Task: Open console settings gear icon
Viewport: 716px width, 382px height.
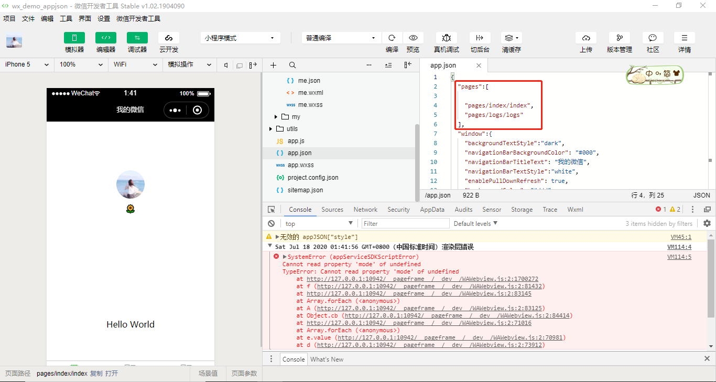Action: 707,224
